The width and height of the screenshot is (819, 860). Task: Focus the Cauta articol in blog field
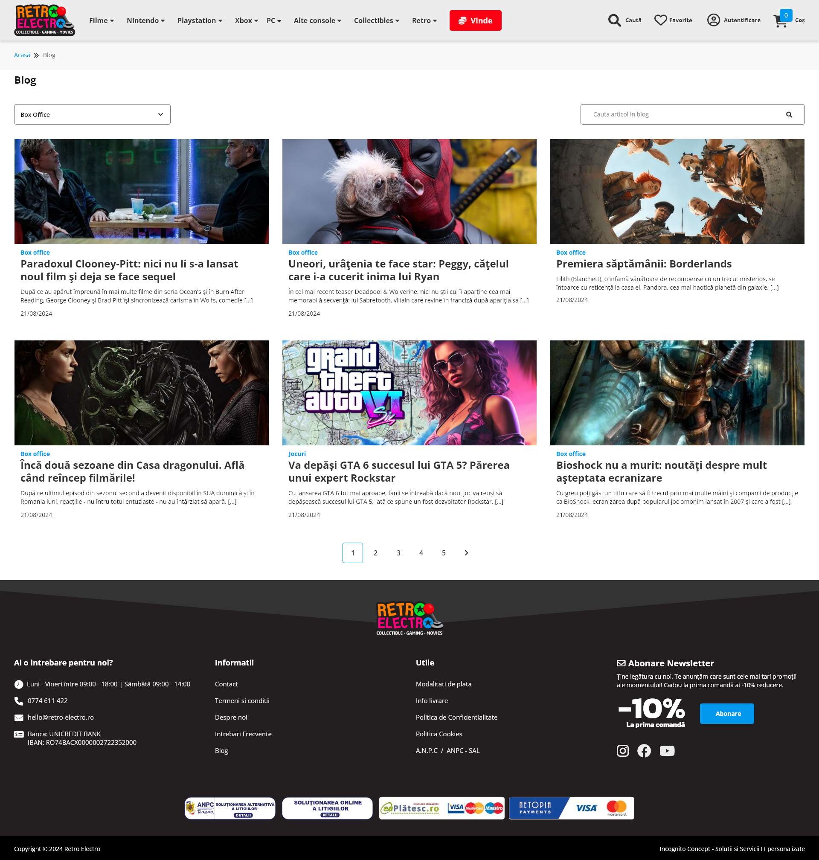[681, 114]
